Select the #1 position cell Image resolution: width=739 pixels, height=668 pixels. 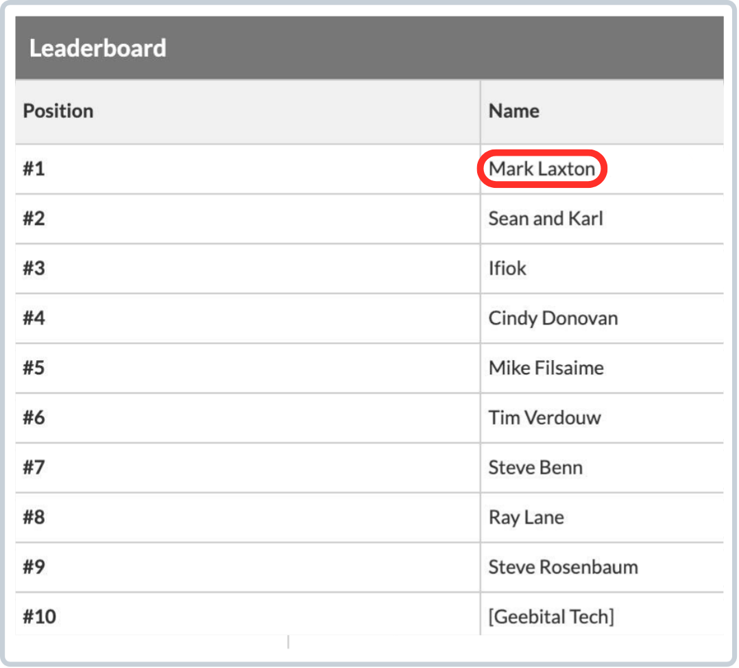click(34, 169)
